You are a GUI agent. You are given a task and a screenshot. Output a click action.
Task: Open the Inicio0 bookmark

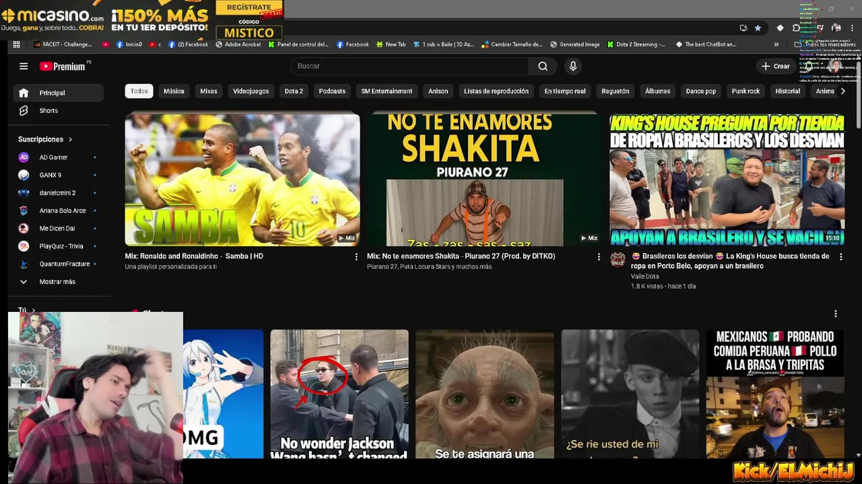(x=129, y=44)
